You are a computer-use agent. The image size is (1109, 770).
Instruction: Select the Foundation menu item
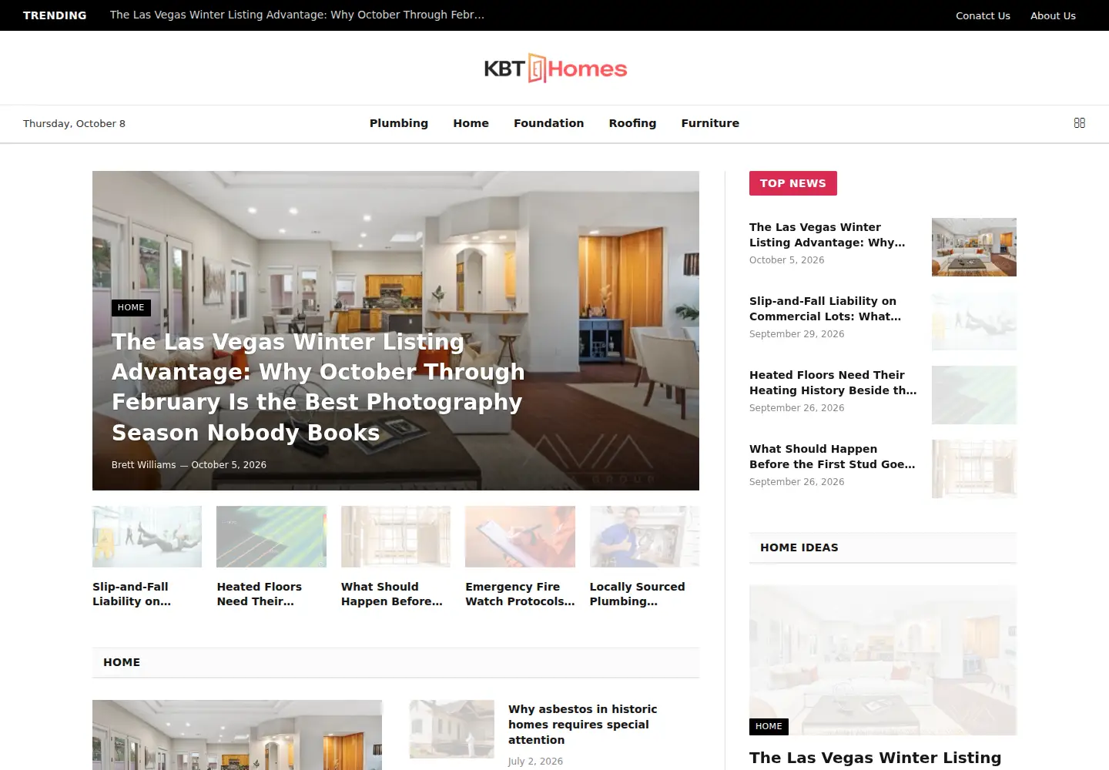[x=548, y=123]
